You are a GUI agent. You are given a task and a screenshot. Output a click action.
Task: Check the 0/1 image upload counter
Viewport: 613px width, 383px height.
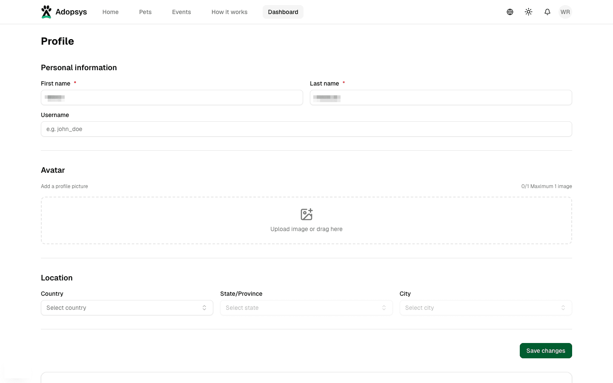(x=547, y=186)
